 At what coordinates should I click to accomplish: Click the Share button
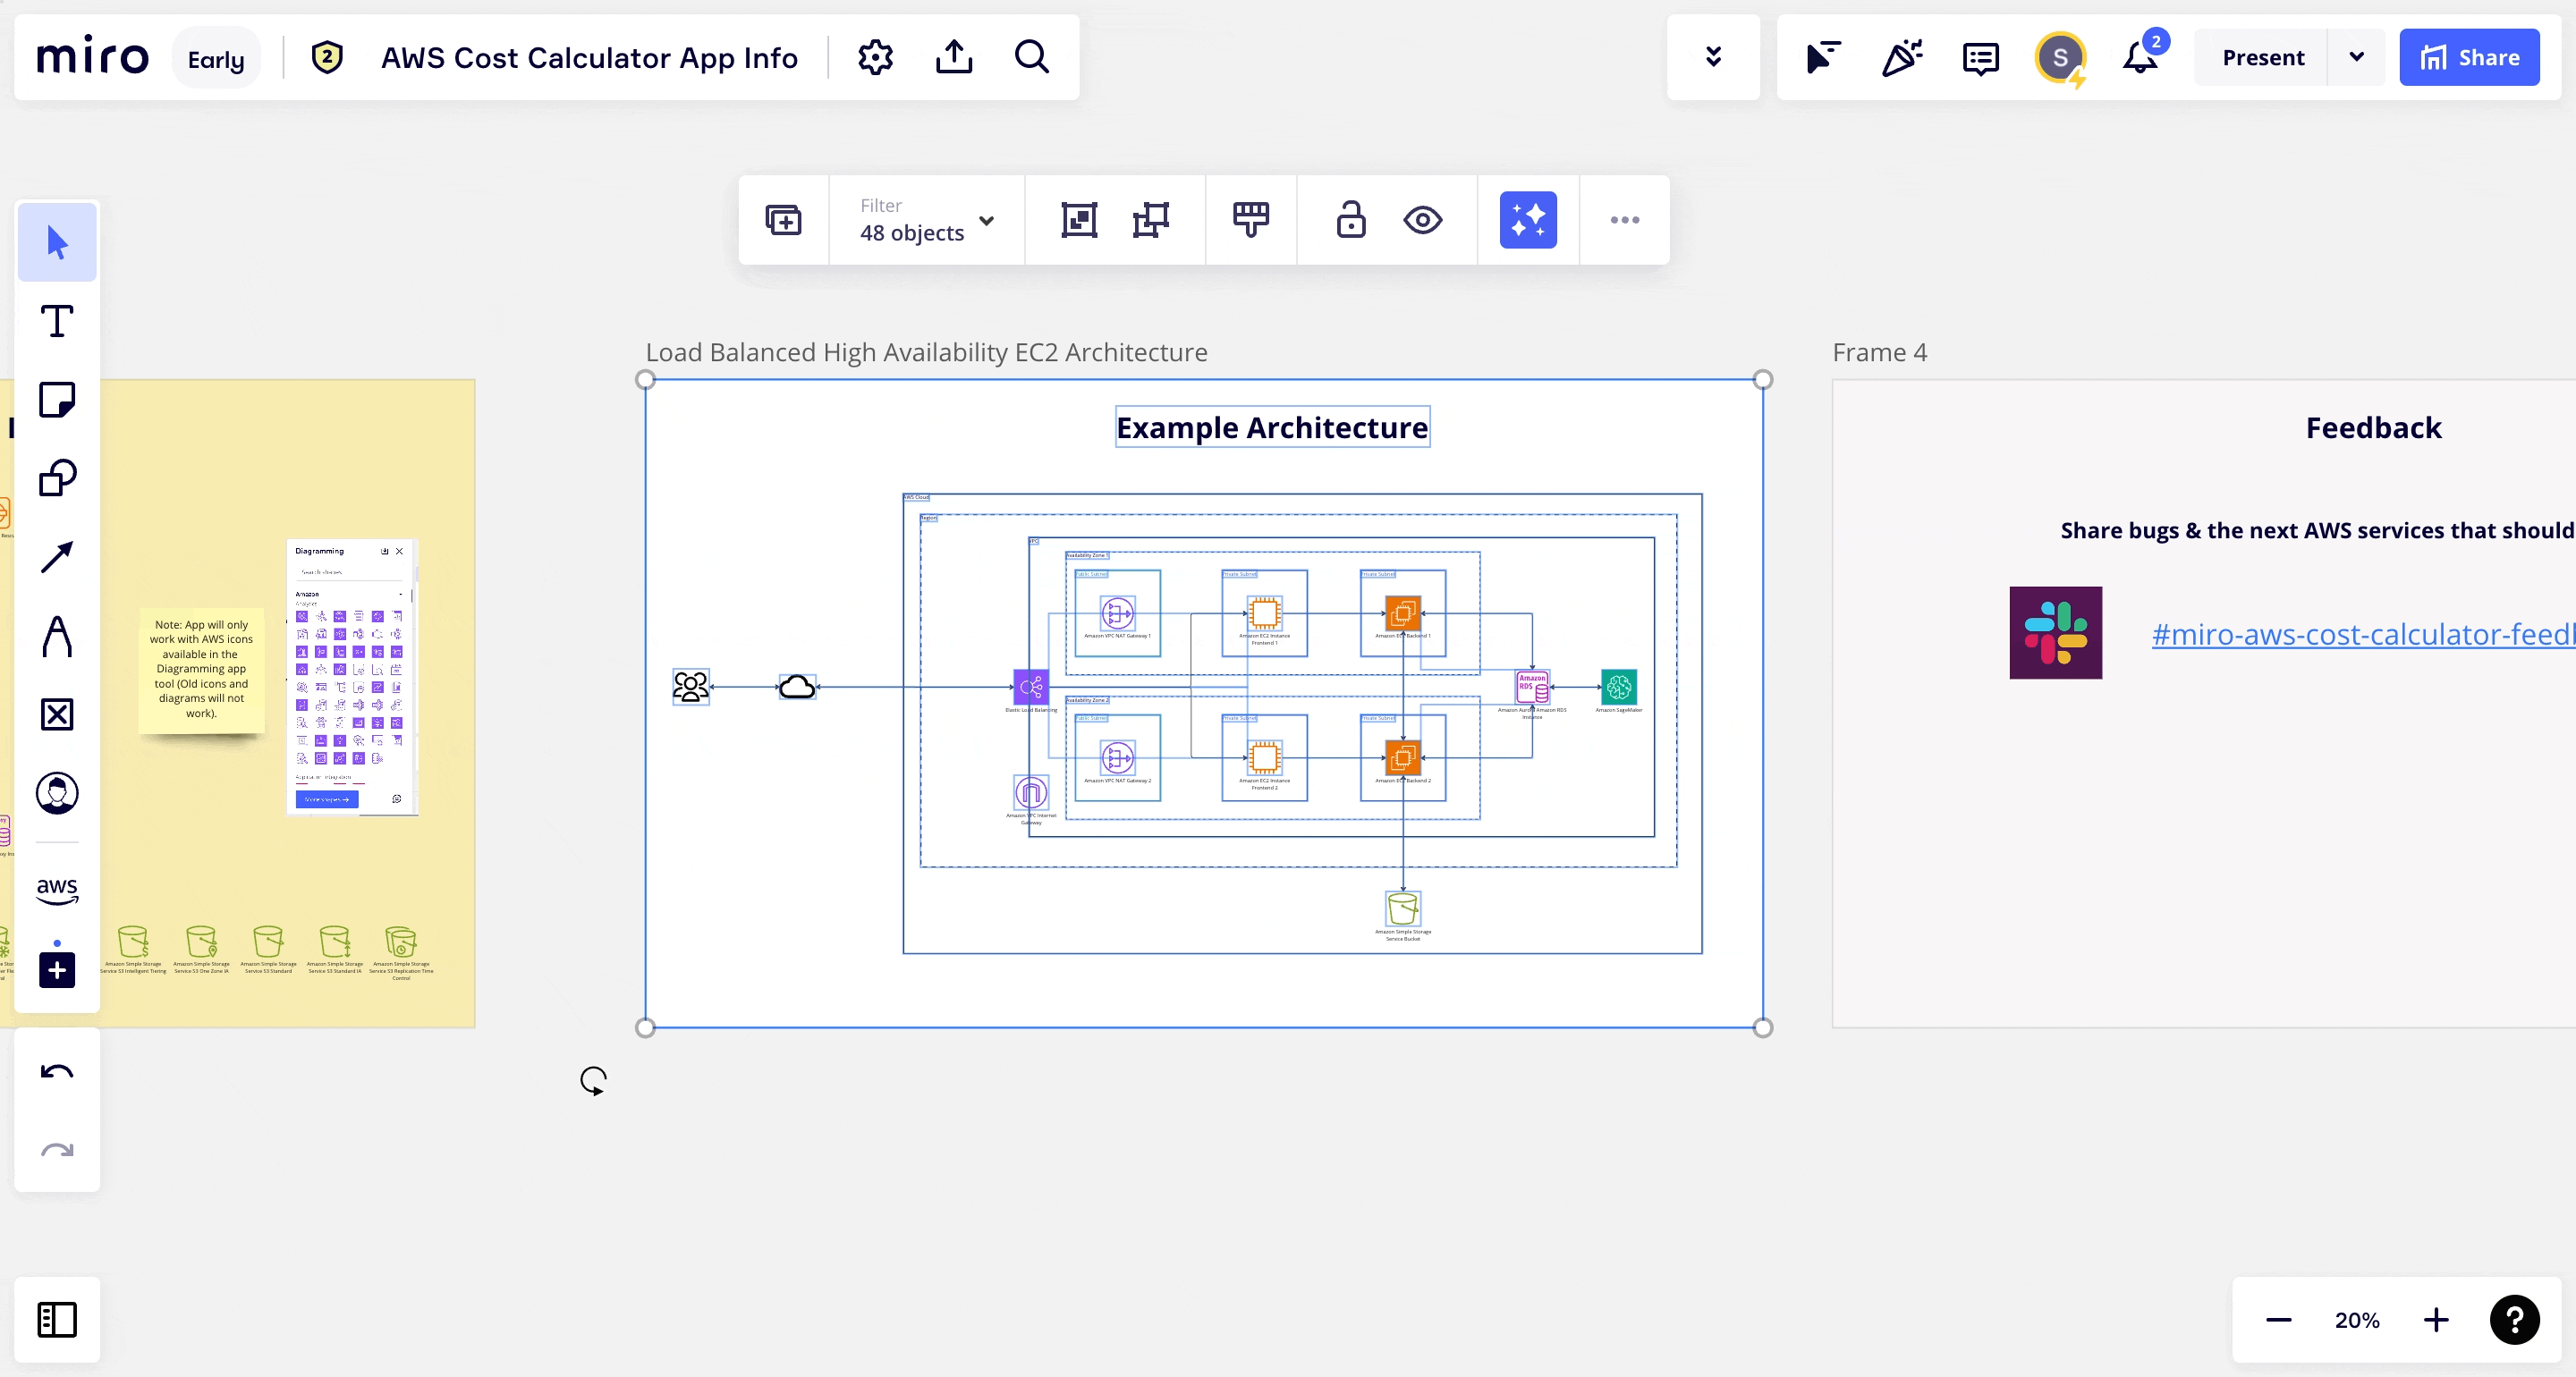tap(2468, 57)
